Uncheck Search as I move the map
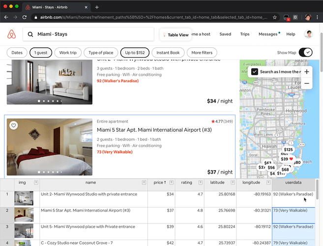 click(255, 72)
